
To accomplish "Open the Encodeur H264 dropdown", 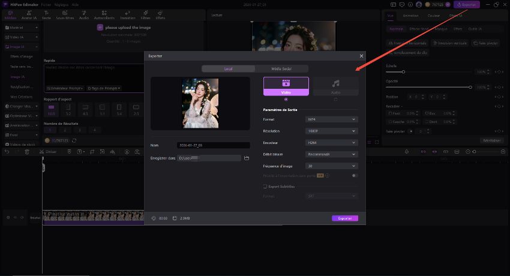I will coord(332,142).
